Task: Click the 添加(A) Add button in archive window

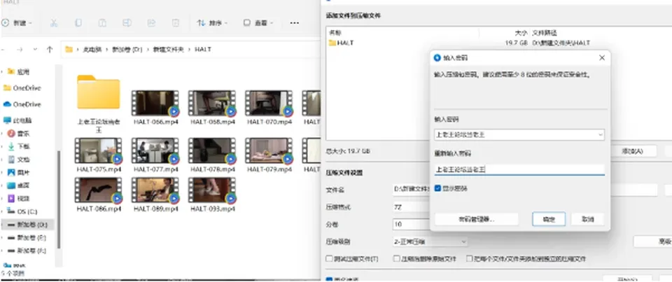Action: pos(633,151)
